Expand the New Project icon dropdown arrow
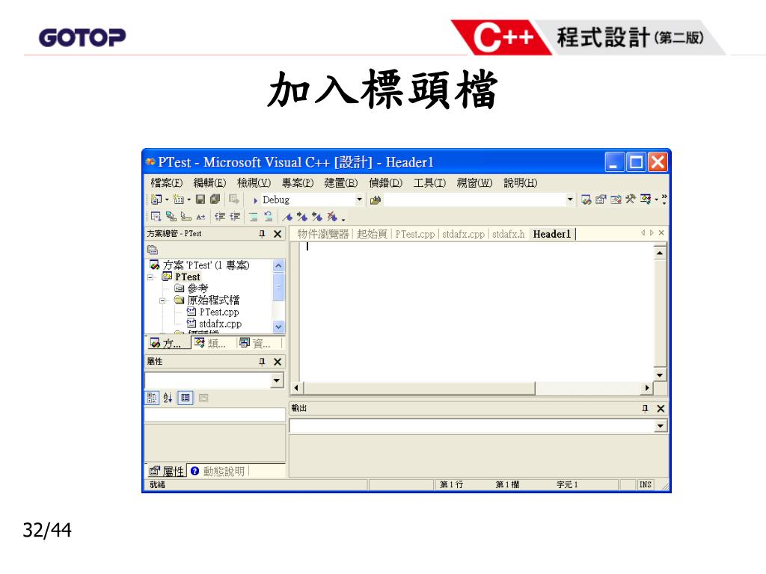766x574 pixels. pyautogui.click(x=167, y=200)
